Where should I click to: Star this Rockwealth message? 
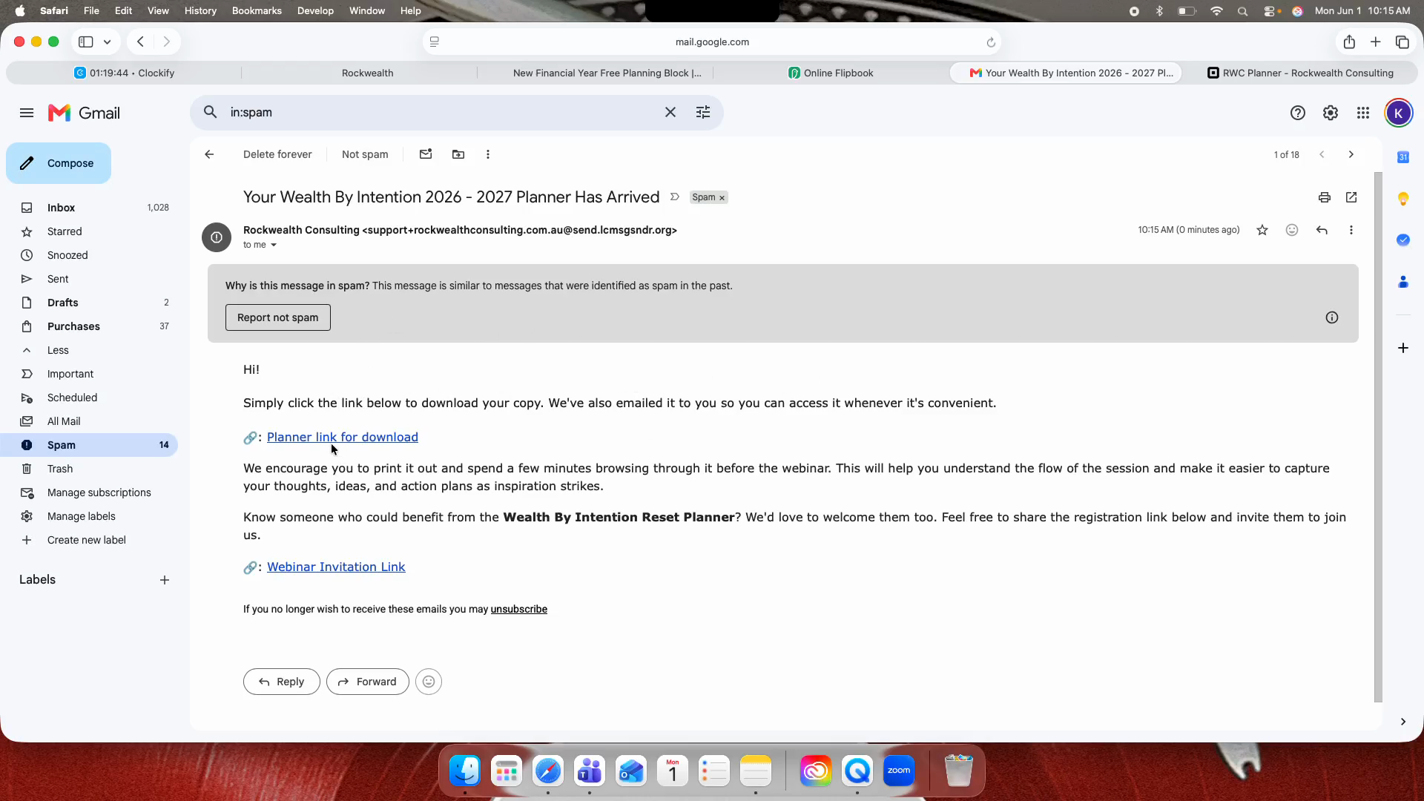tap(1262, 230)
